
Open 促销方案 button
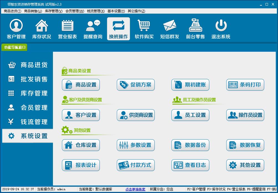click(x=136, y=85)
